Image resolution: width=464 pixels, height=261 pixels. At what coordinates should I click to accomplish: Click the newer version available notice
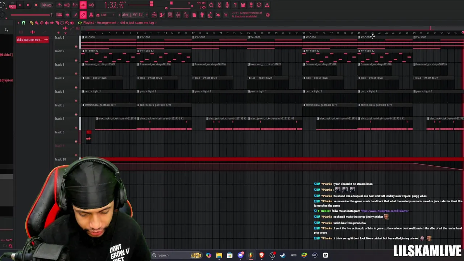[246, 14]
